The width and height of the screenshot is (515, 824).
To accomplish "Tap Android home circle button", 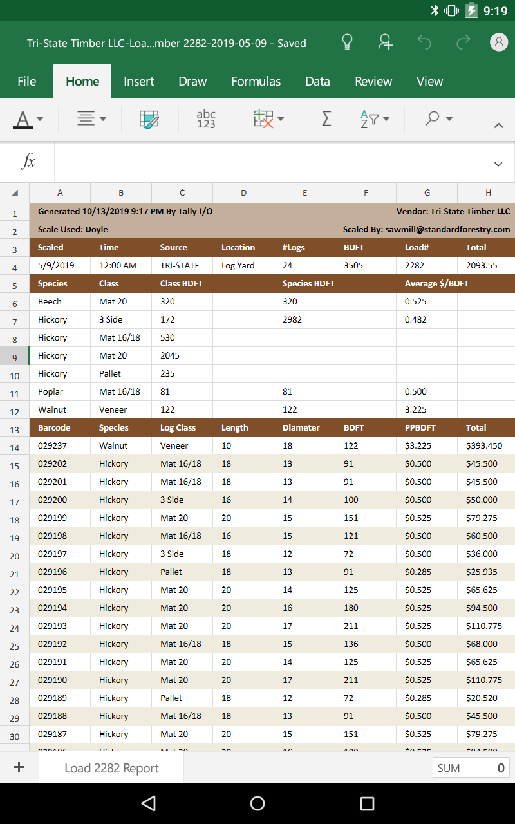I will [x=257, y=803].
